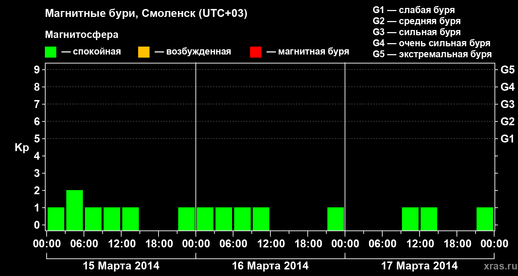Click the '15 Марта 2014' date label

click(x=121, y=266)
